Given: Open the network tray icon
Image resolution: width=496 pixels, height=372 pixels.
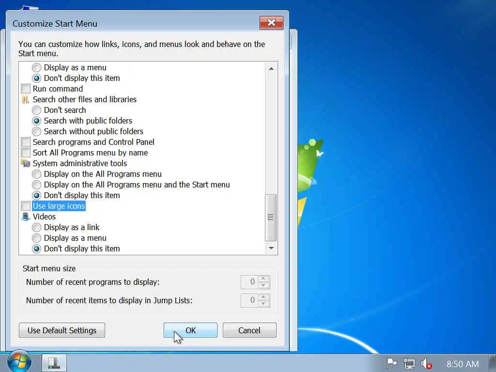Looking at the screenshot, I should [409, 364].
